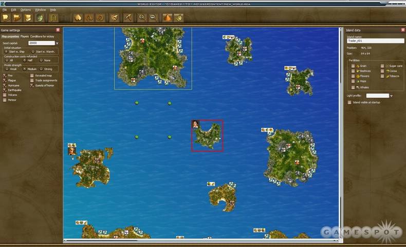The width and height of the screenshot is (406, 247).
Task: Close the Game settings panel
Action: point(58,30)
